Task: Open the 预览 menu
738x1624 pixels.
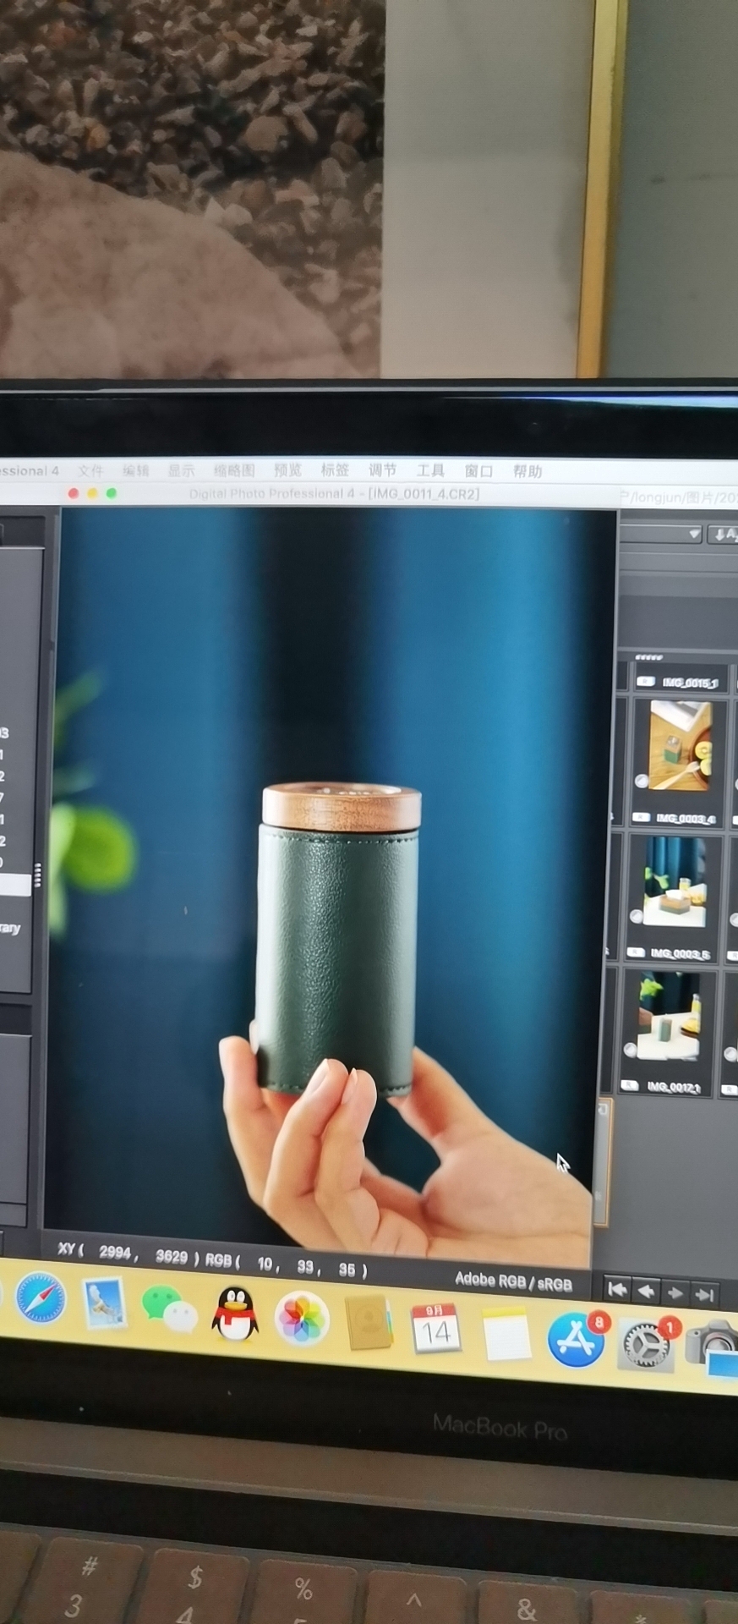Action: pos(287,469)
